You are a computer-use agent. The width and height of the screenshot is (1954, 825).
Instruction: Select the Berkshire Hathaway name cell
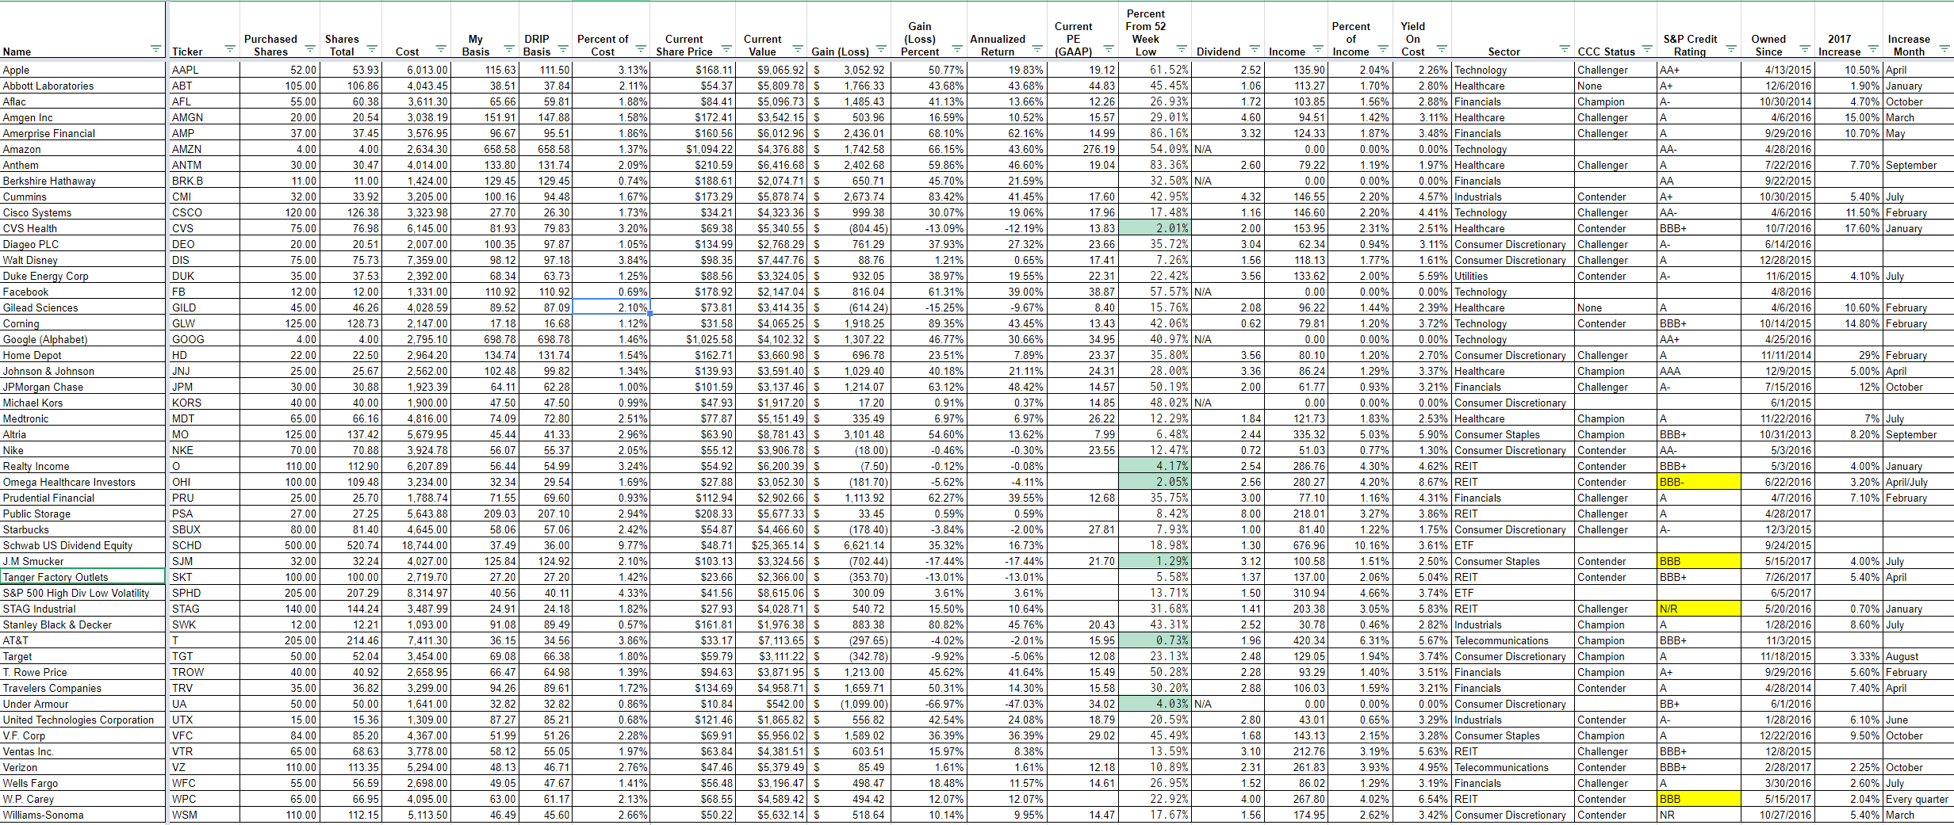click(x=83, y=181)
